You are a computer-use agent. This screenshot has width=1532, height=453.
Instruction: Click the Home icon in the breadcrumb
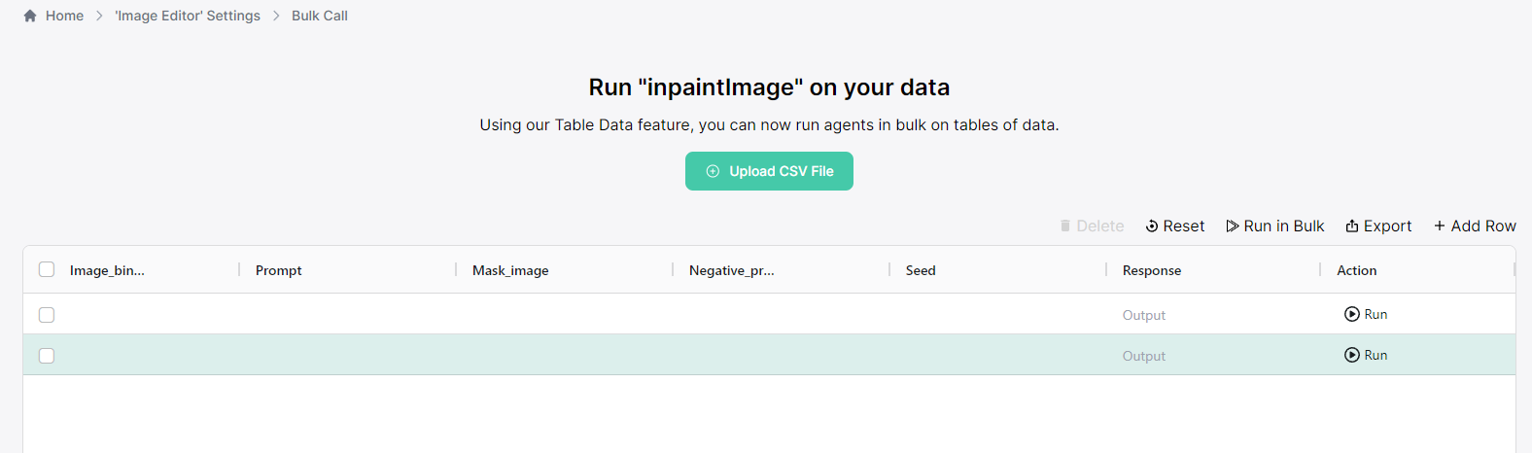pyautogui.click(x=30, y=16)
